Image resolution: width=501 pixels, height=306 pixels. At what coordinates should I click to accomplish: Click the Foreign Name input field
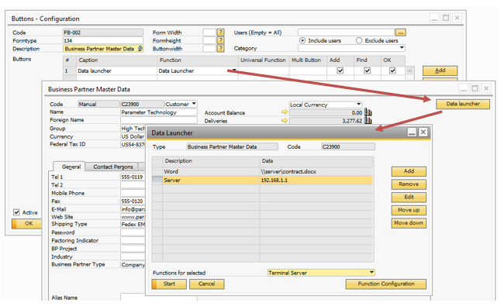click(x=159, y=120)
